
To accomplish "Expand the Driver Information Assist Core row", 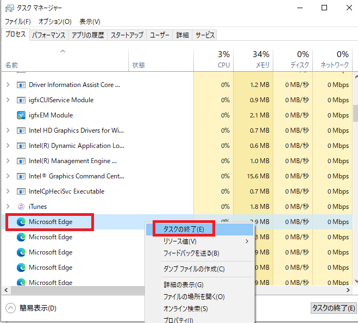I will pos(8,85).
